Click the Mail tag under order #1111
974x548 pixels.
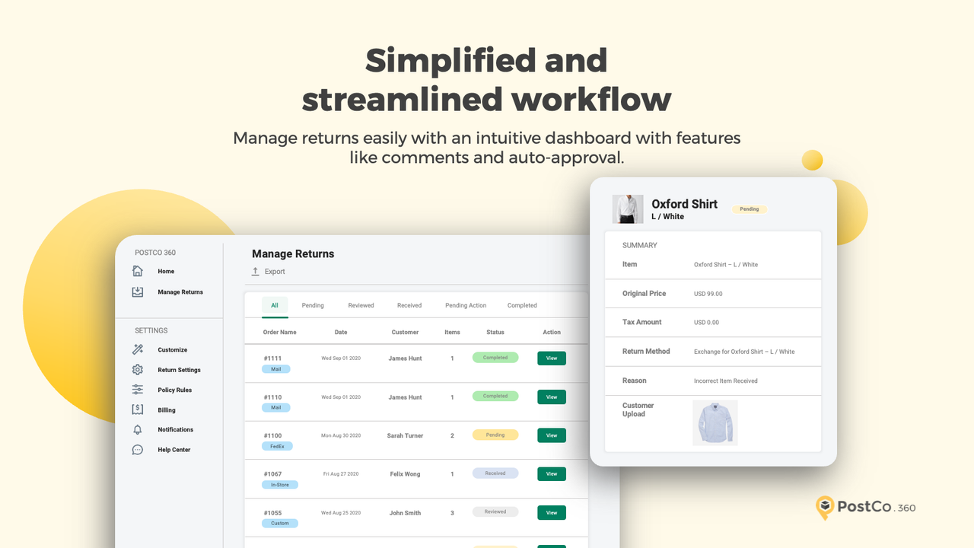pos(276,369)
